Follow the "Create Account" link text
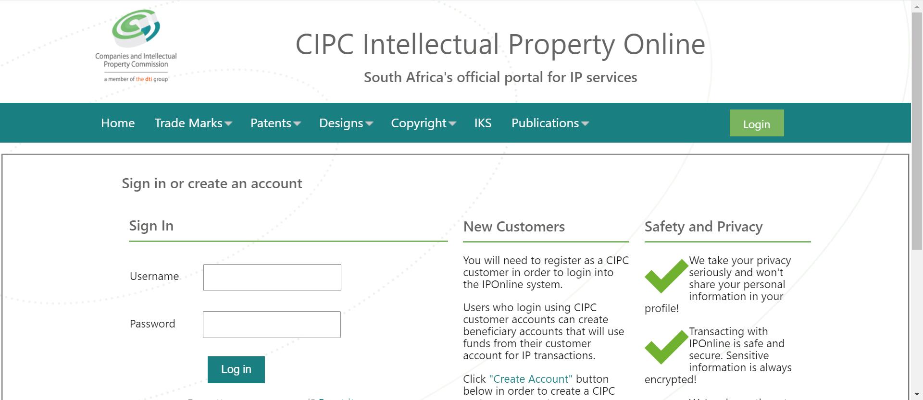 point(531,379)
